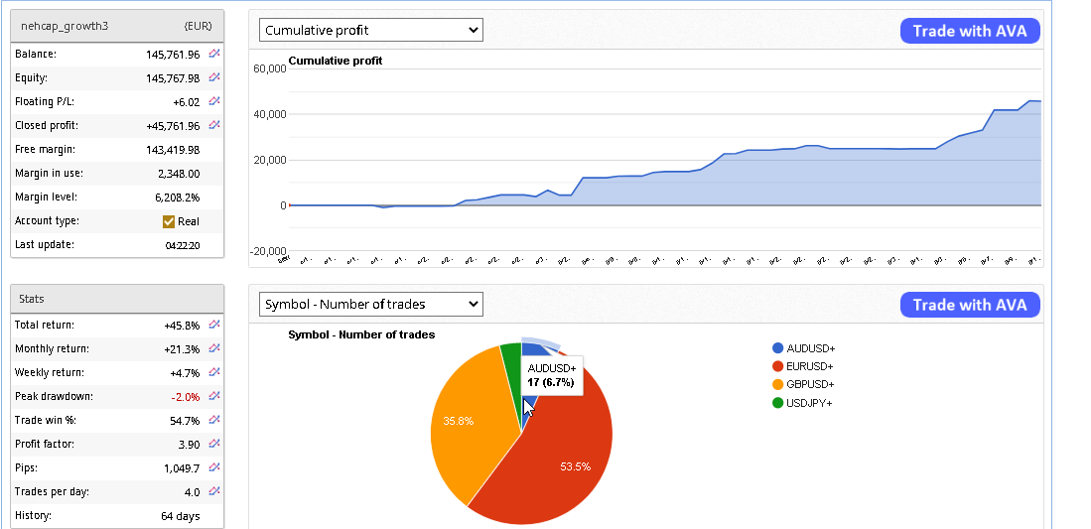Click the chart icon beside Trades per day
This screenshot has height=529, width=1091.
pyautogui.click(x=213, y=491)
